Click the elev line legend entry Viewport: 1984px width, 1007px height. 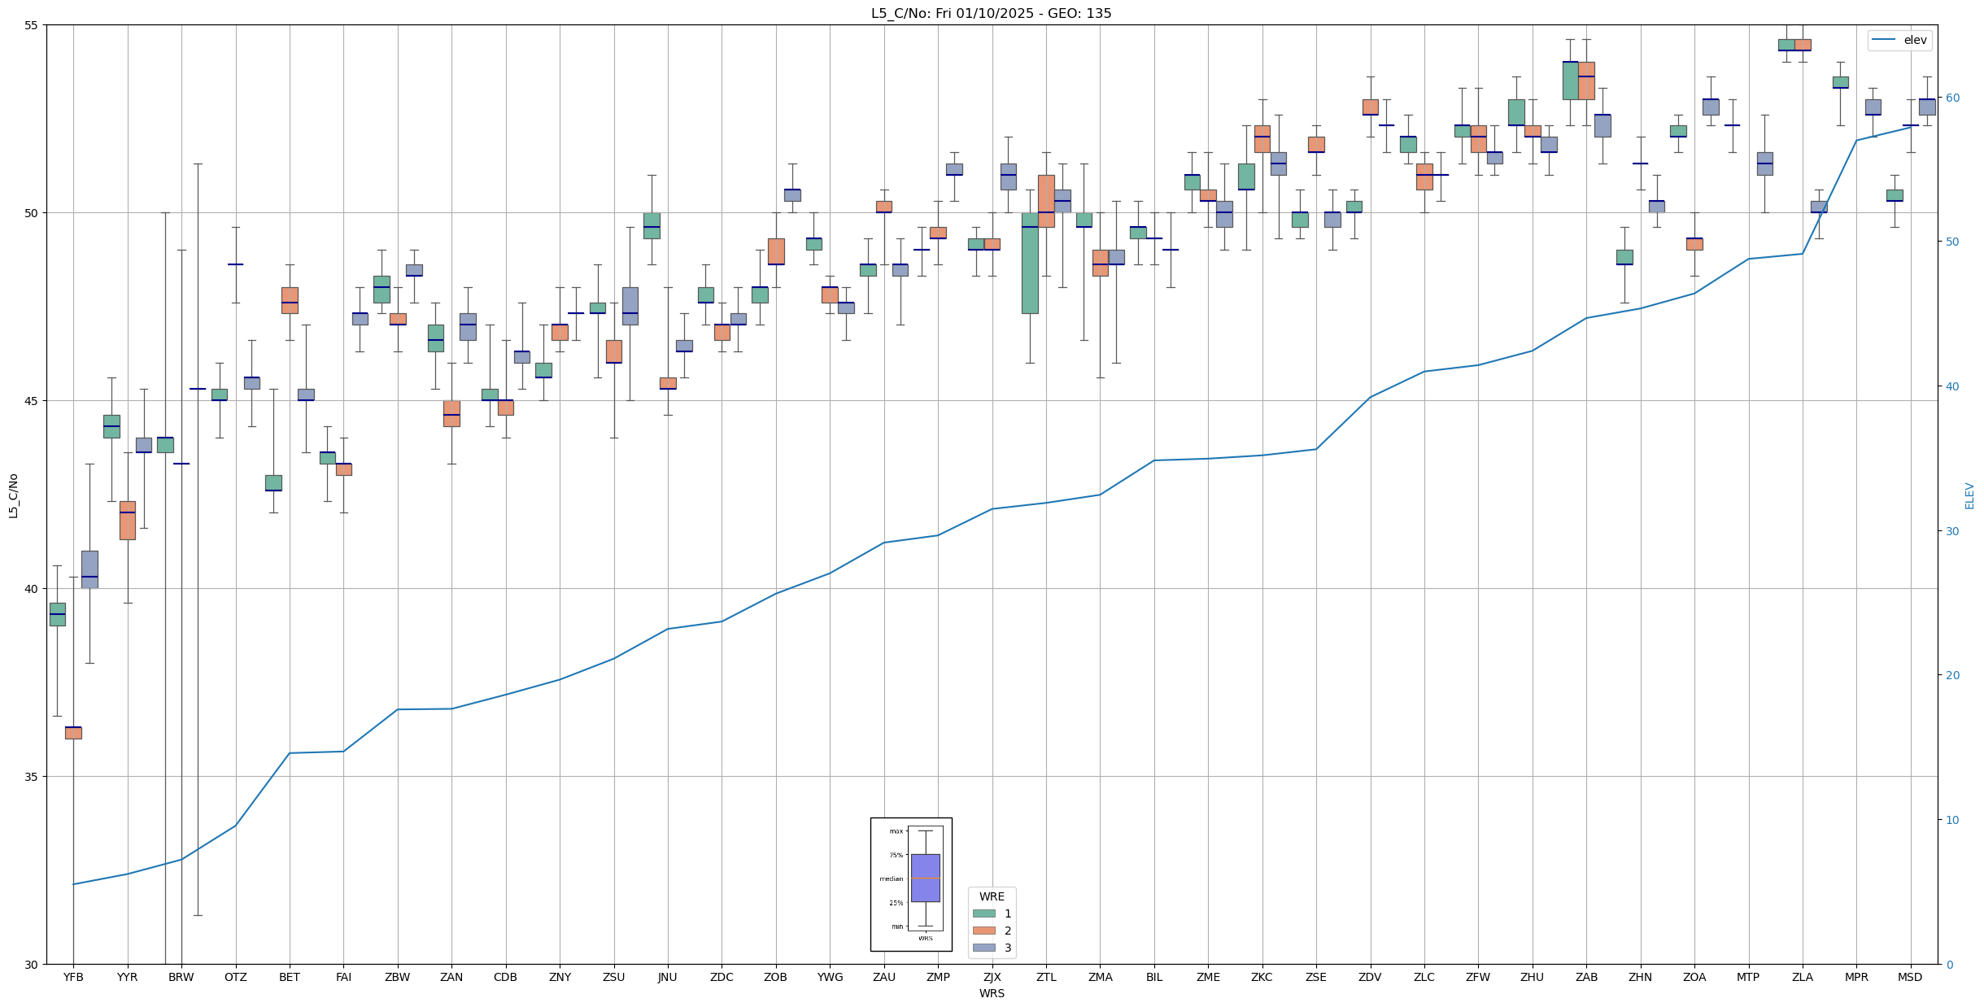(1899, 40)
